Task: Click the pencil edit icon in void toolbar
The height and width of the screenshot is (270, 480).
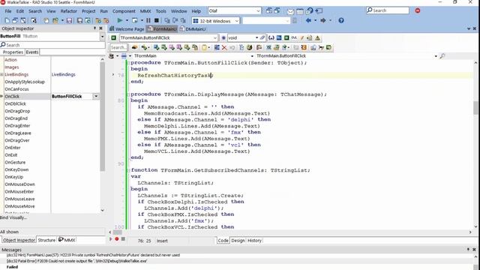Action: 301,38
